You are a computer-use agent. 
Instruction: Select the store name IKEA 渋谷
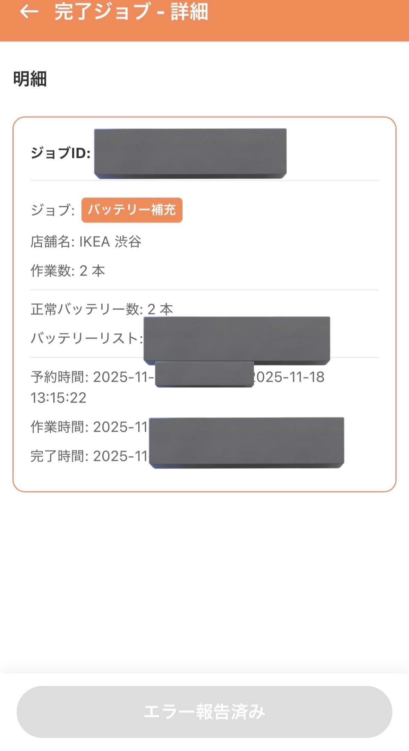click(x=110, y=242)
